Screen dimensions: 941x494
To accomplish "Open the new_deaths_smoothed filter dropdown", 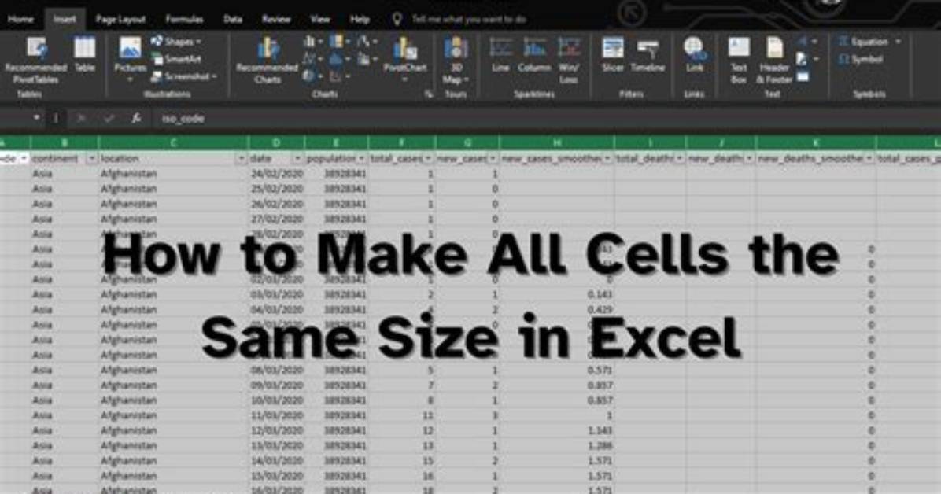I will pos(869,158).
